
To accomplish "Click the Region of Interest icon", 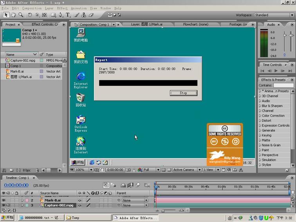I will tap(164, 170).
